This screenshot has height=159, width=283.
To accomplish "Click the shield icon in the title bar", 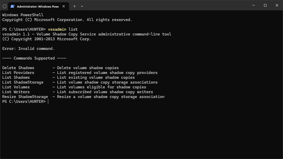I will pyautogui.click(x=5, y=6).
